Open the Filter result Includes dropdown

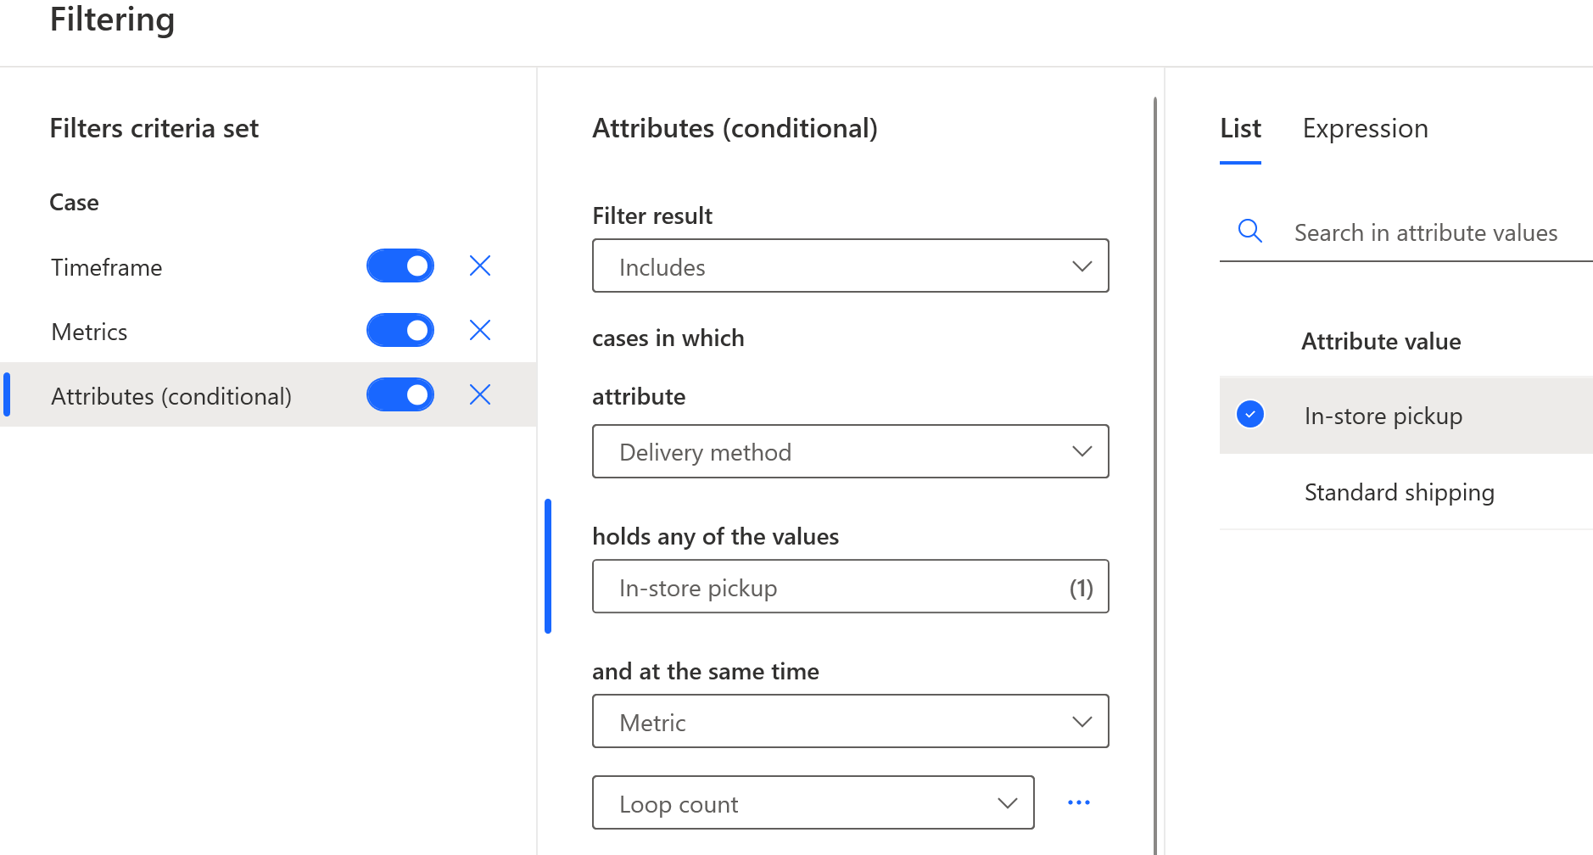[x=851, y=266]
